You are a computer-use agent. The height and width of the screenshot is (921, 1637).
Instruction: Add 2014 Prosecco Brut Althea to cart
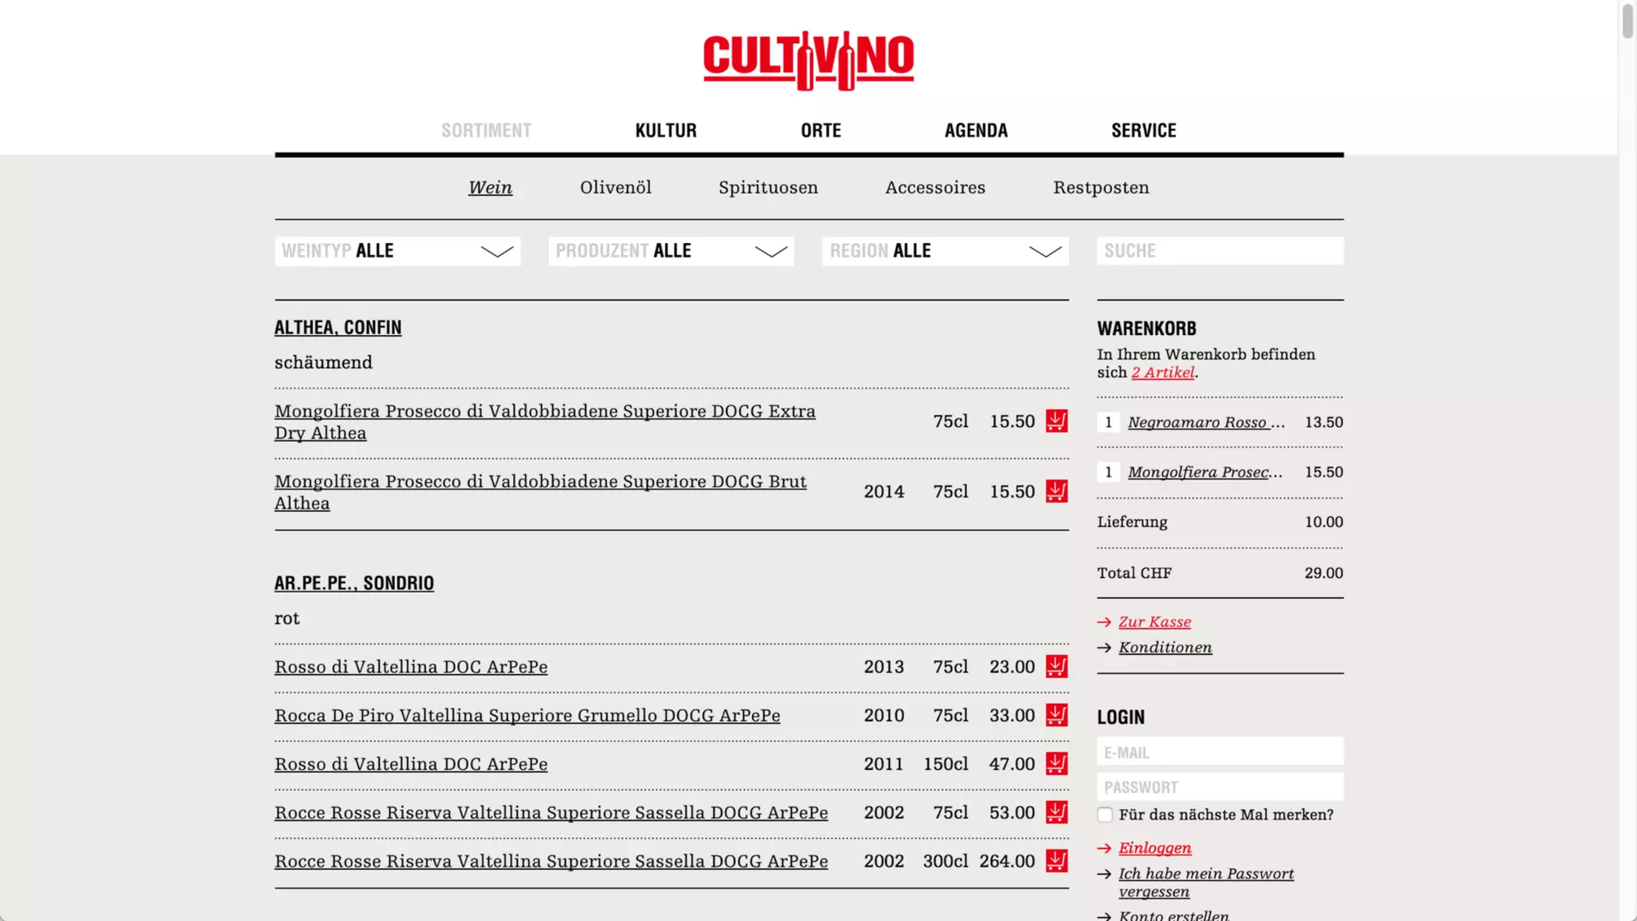coord(1056,492)
